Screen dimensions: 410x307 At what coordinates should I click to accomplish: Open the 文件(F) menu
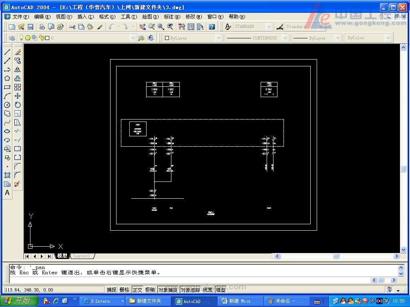point(21,17)
